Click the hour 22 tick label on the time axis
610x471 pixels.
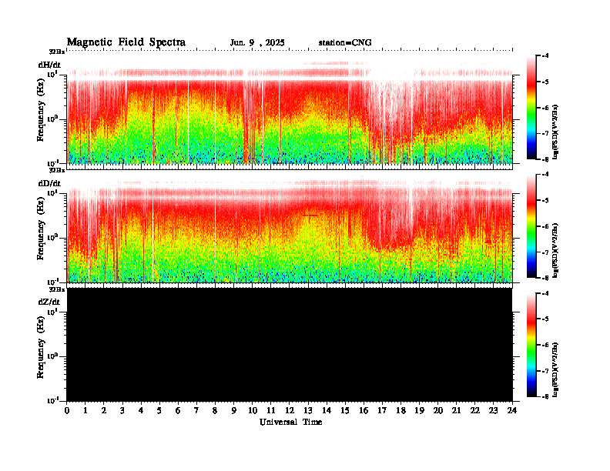click(x=475, y=411)
